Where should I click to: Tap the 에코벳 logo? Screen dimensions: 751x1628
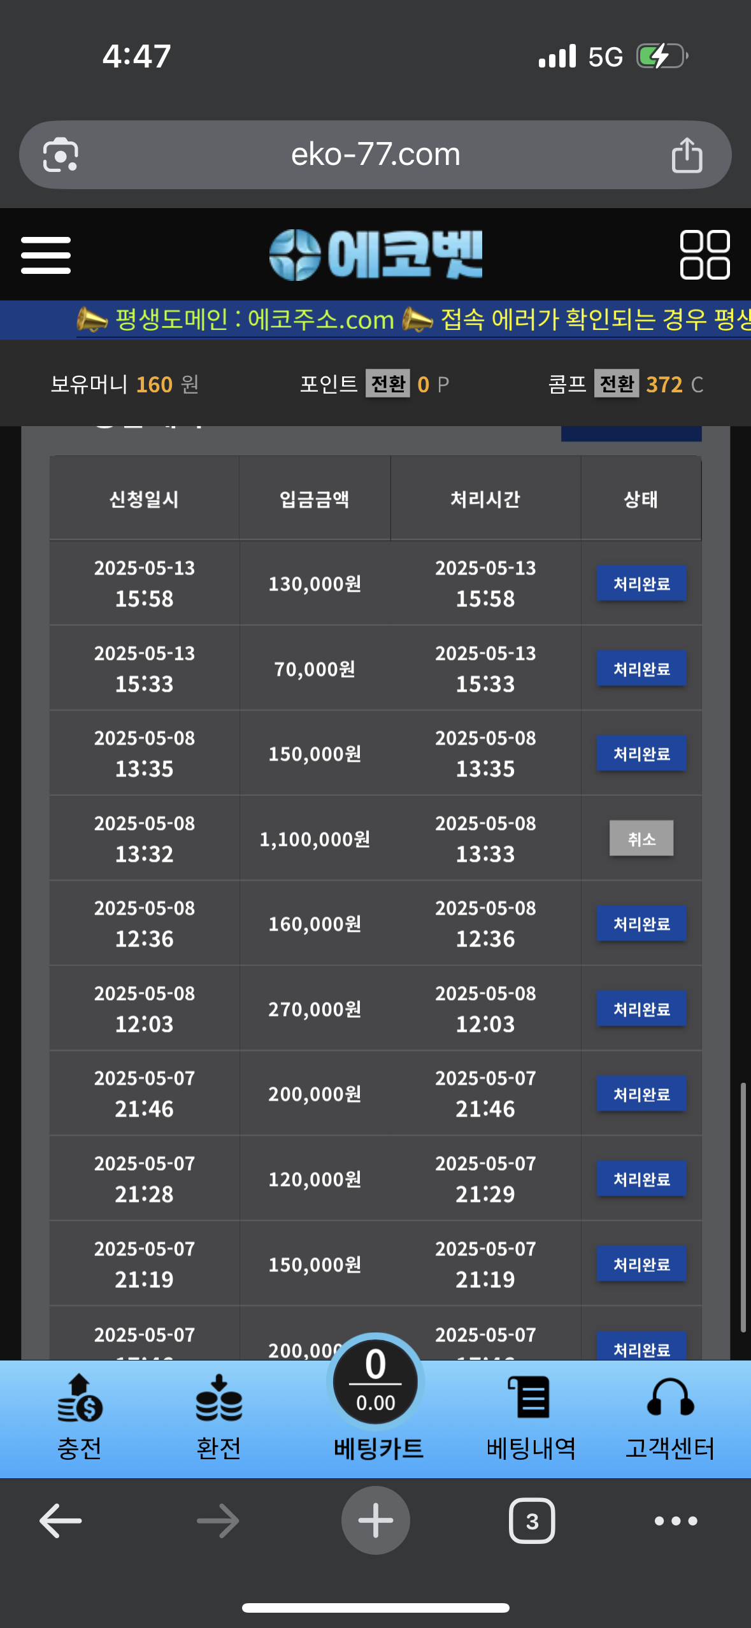(x=376, y=255)
